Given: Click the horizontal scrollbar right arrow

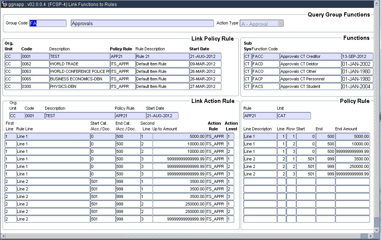Looking at the screenshot, I should (372, 236).
